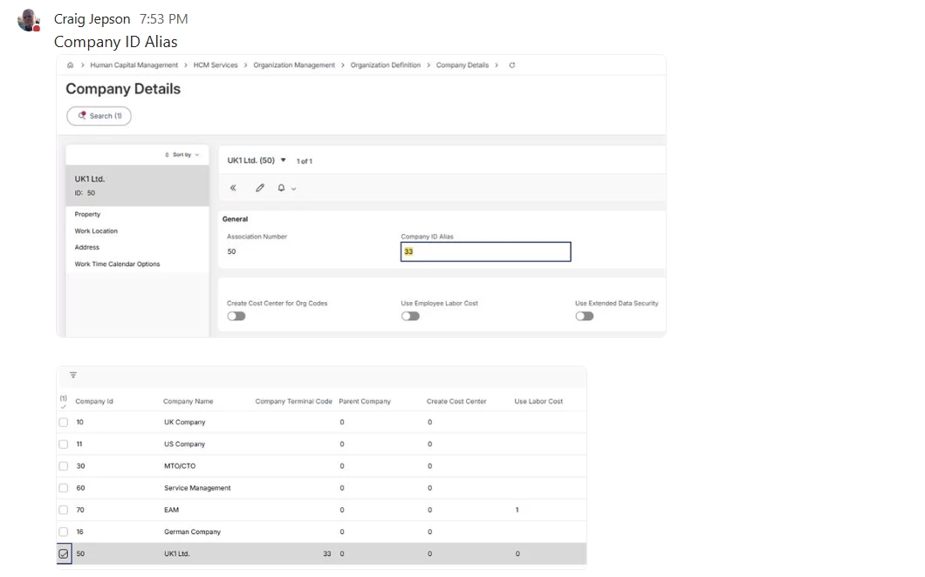
Task: Open the table filter icon
Action: point(73,375)
